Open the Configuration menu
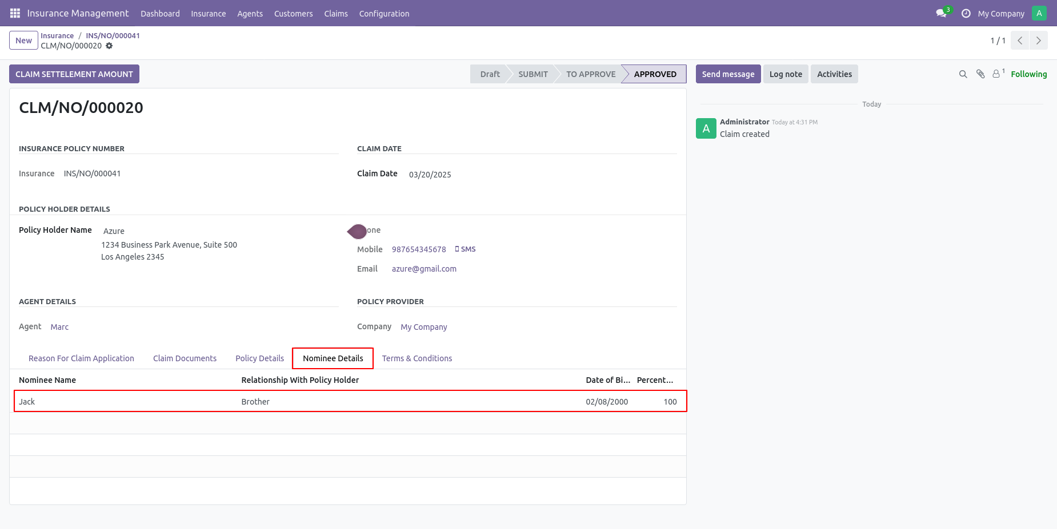1057x529 pixels. [385, 14]
